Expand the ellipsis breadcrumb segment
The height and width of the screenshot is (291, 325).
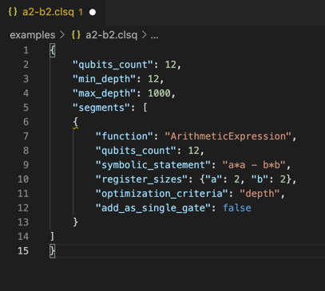(x=154, y=35)
